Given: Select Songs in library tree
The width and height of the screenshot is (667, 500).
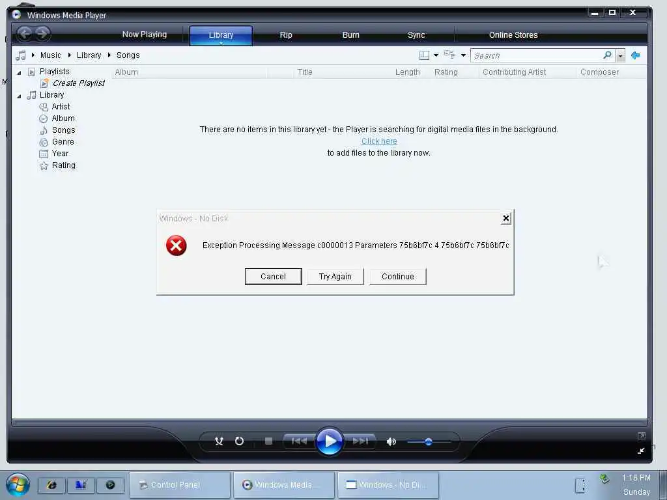Looking at the screenshot, I should tap(63, 130).
